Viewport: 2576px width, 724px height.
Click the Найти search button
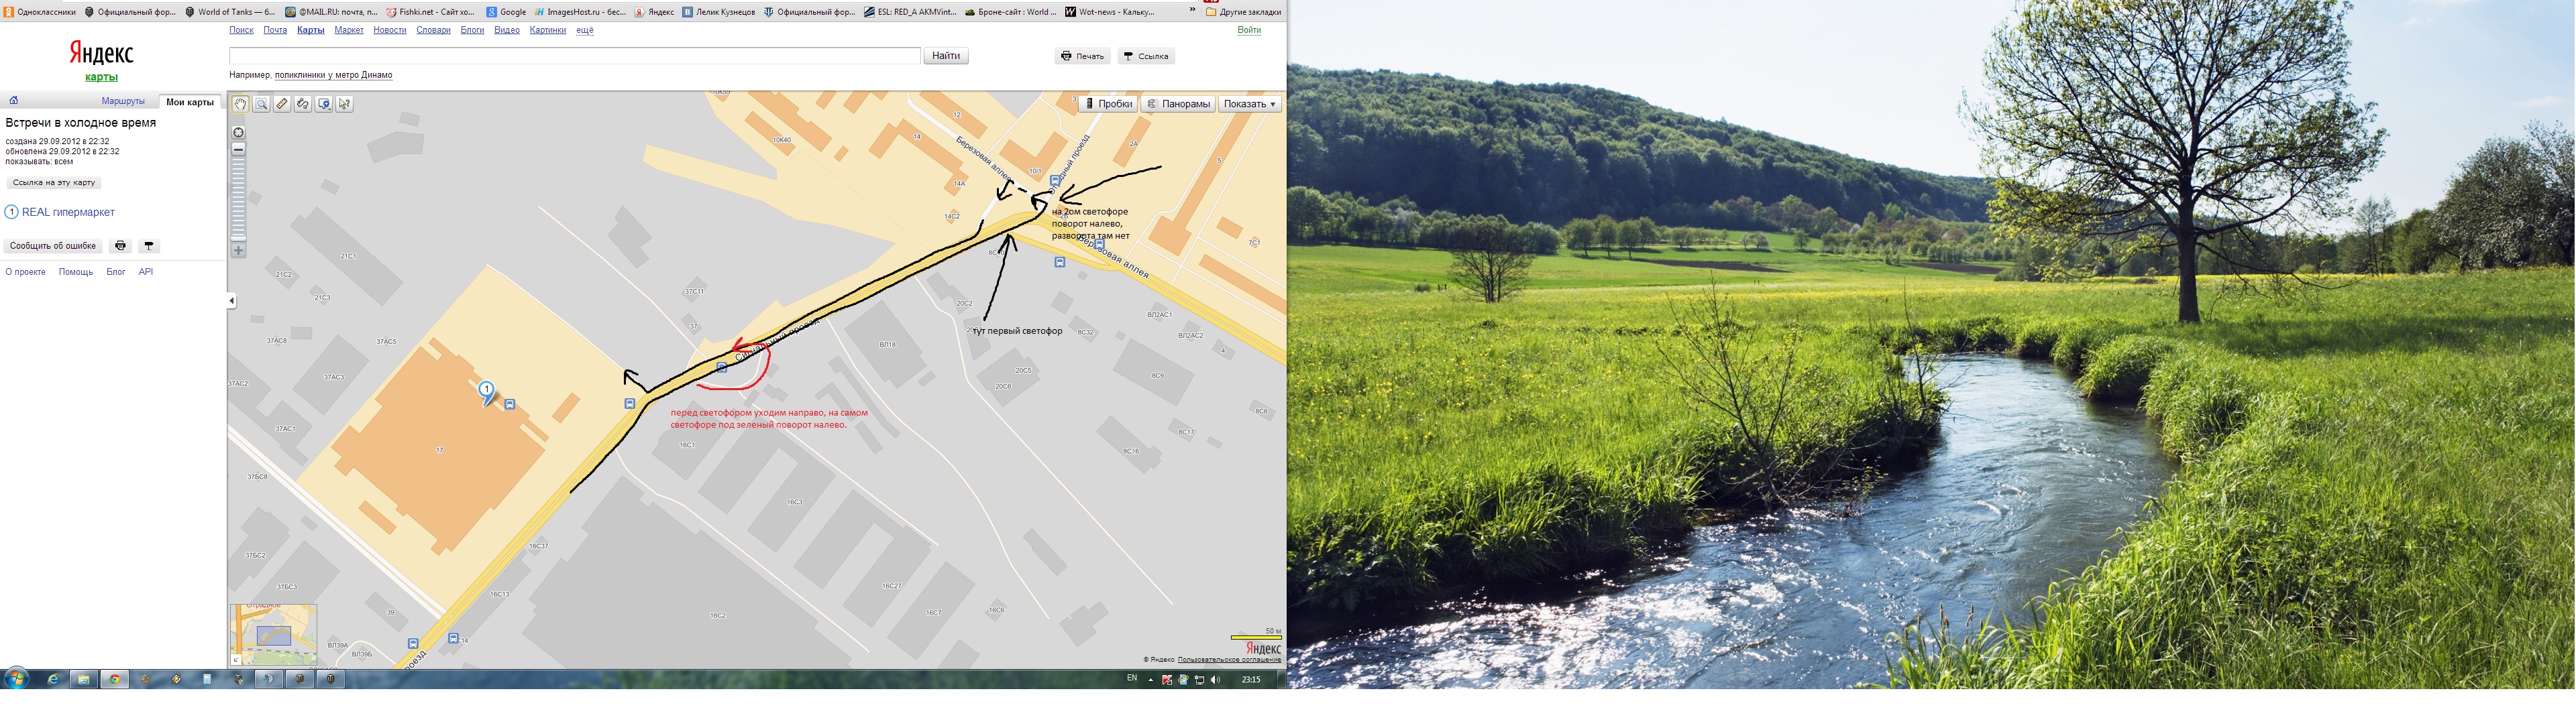(945, 56)
